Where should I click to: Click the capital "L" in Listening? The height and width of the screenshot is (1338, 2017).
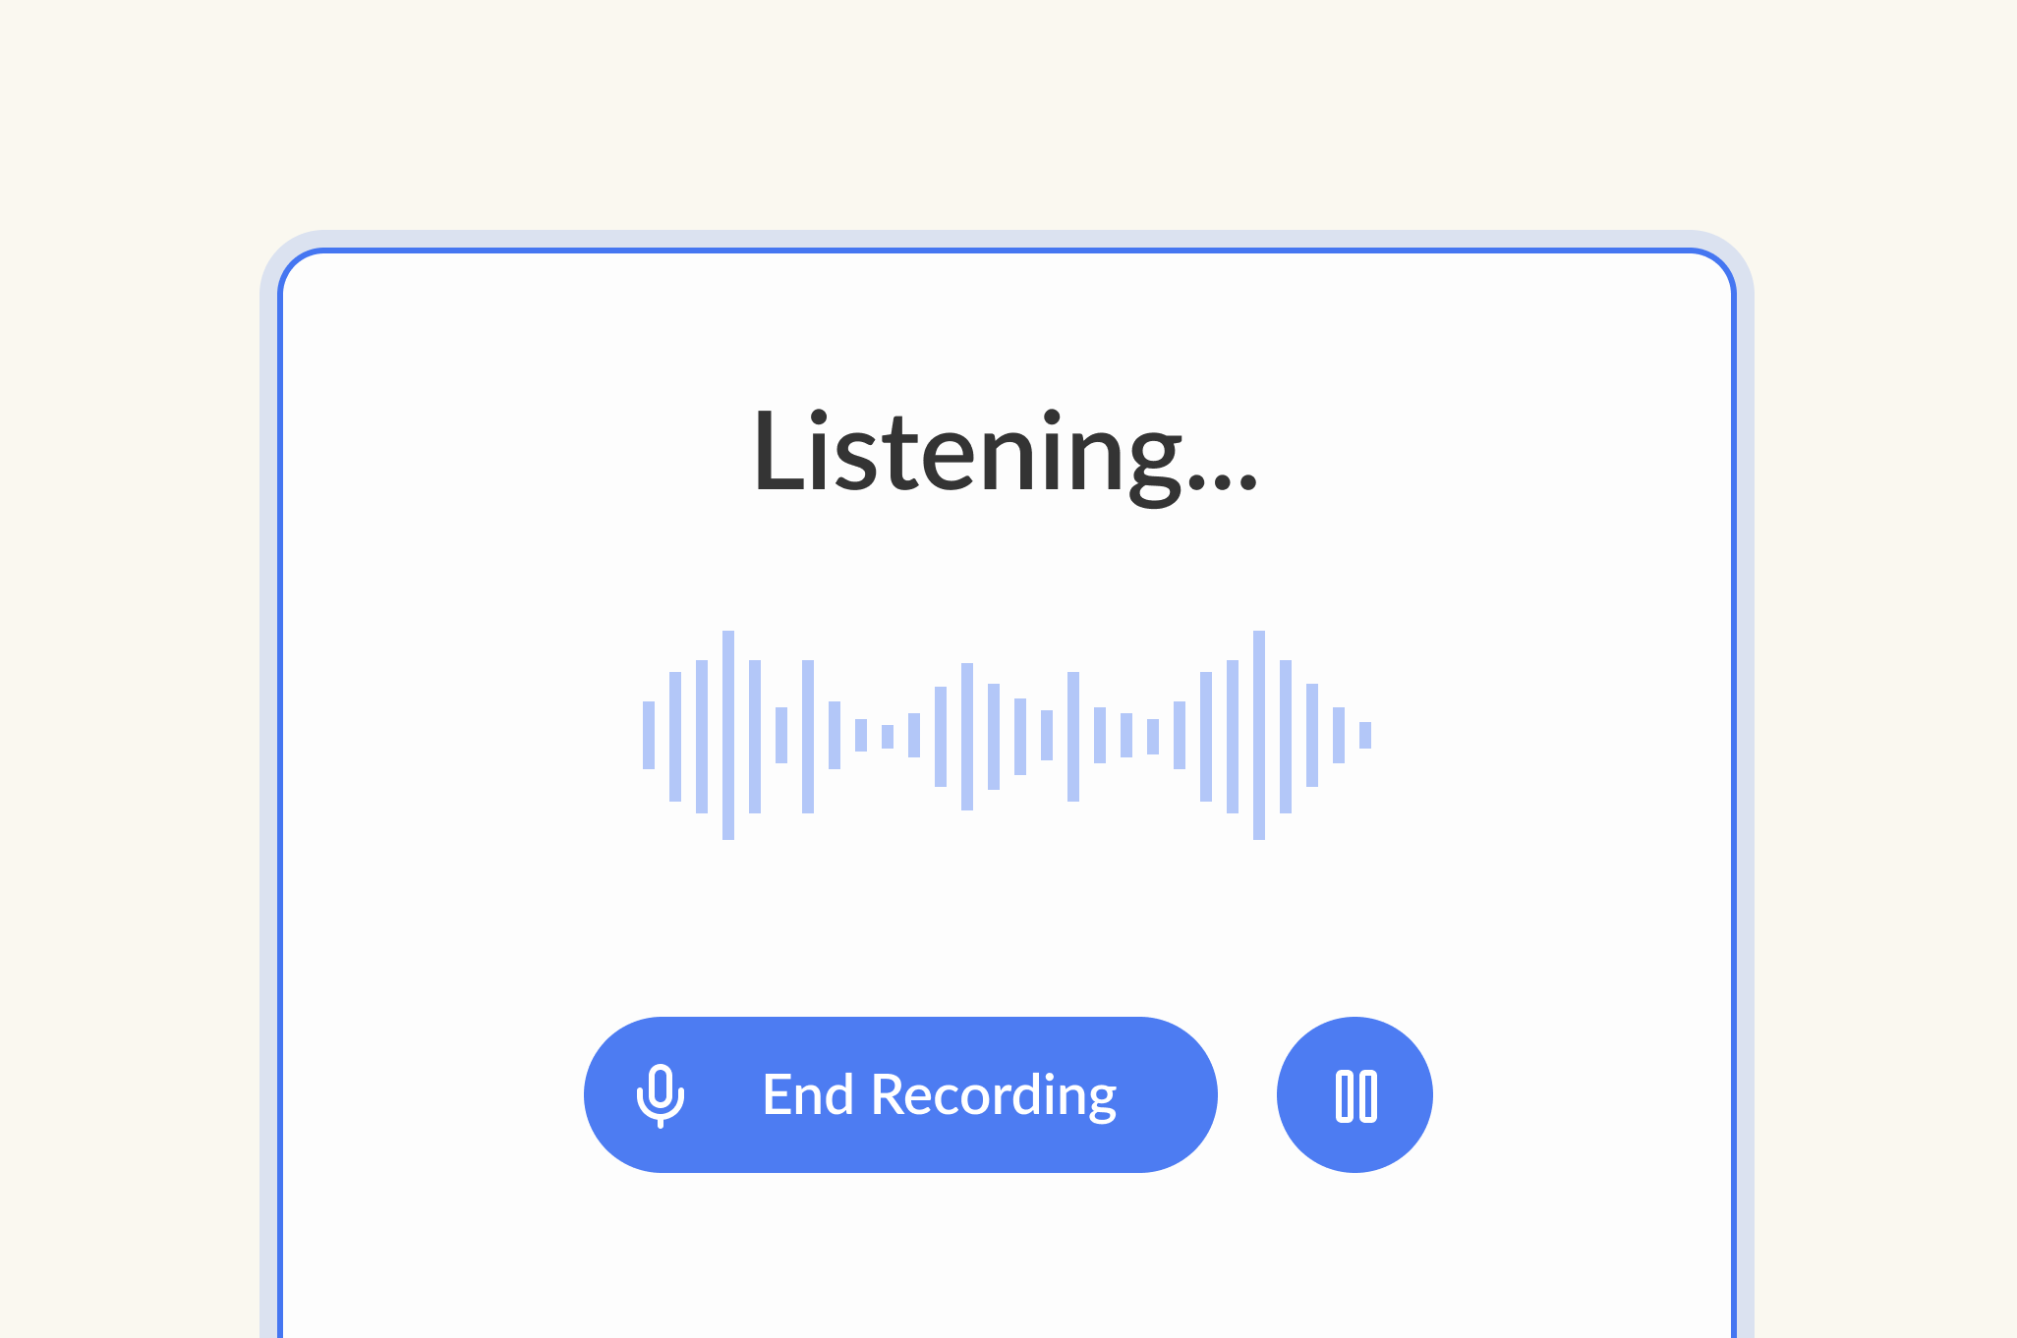[777, 451]
